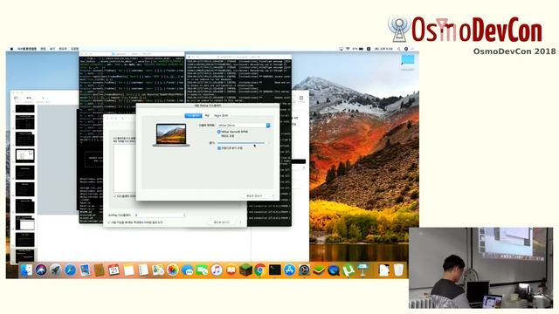Screen dimensions: 559x314
Task: Open Maps icon in the dock
Action: 158,270
